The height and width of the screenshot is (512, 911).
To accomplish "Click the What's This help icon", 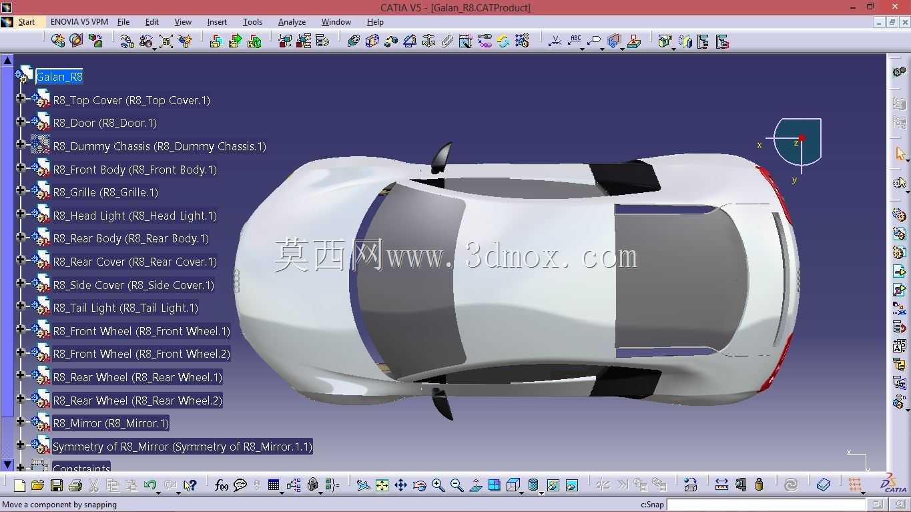I will tap(190, 485).
